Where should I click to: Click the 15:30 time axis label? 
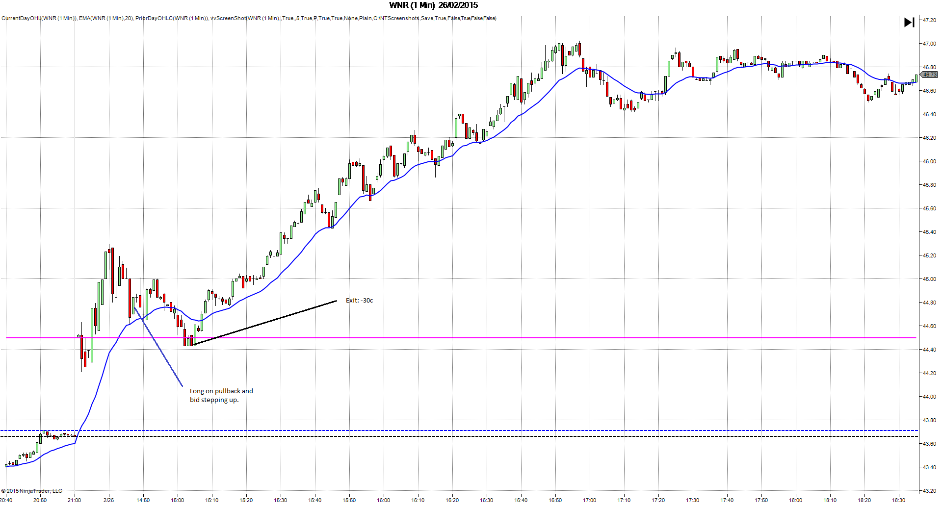281,500
